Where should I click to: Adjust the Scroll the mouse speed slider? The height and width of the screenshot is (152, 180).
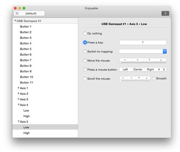[120, 81]
